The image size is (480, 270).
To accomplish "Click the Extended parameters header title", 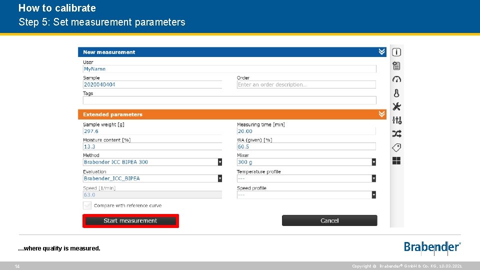I will click(112, 114).
